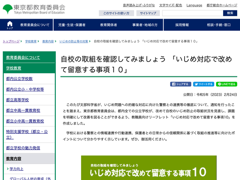
Task: Go to top page via home icon
Action: pos(10,25)
